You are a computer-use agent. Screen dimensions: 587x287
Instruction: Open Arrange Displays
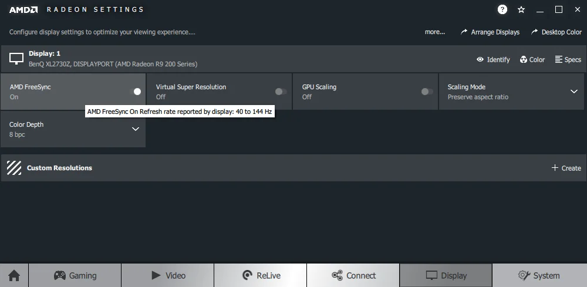(x=490, y=32)
